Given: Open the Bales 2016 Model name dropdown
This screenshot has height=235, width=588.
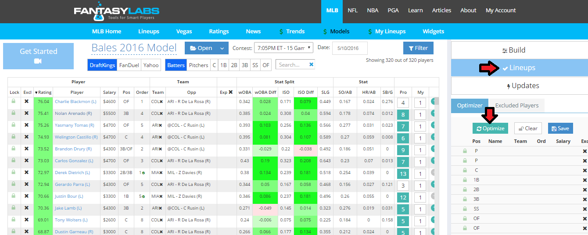Looking at the screenshot, I should [134, 48].
